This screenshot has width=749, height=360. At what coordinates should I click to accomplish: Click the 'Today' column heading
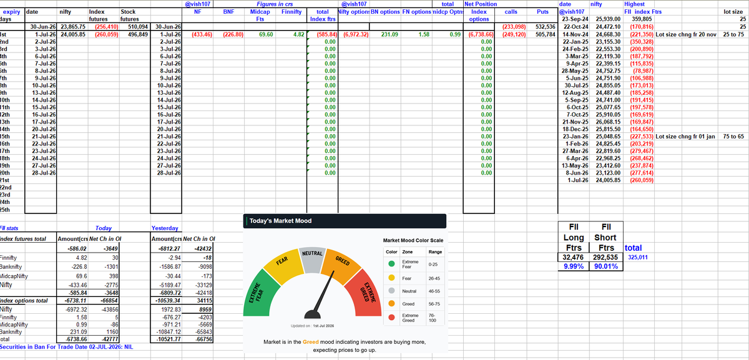pos(104,228)
